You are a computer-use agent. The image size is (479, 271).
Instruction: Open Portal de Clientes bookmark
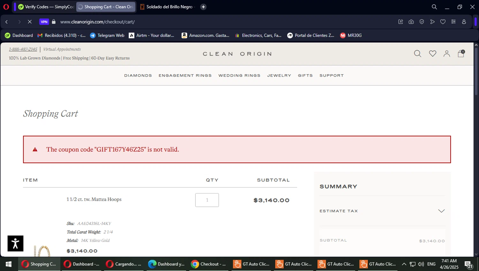click(x=311, y=36)
